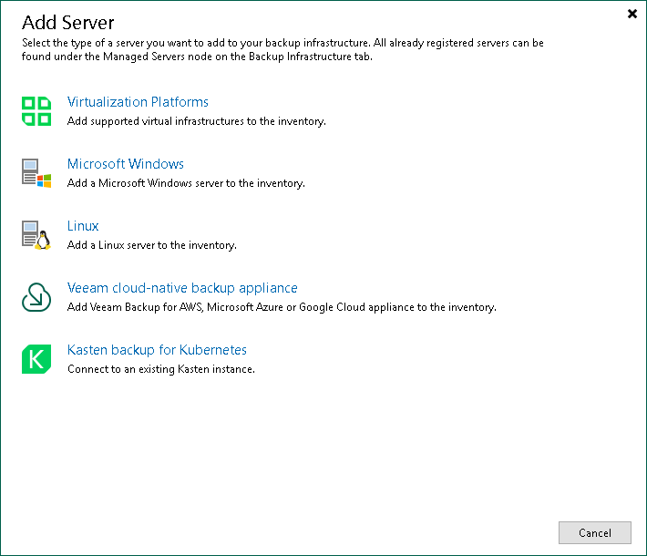Select Kasten backup for Kubernetes link
Screen dimensions: 647x556
157,350
